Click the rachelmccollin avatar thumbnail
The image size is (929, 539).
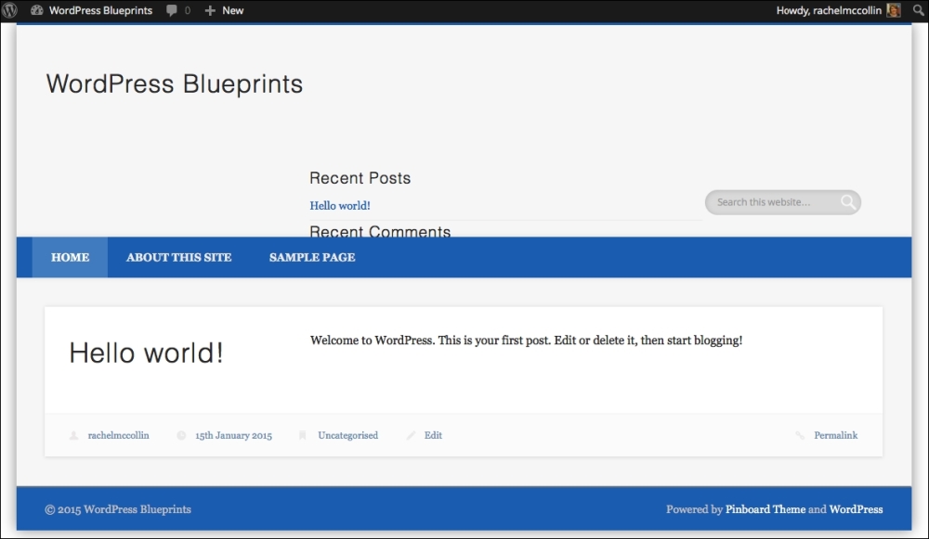click(894, 10)
